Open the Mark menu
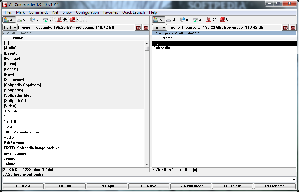Viewport: 299px width, 192px height. tap(20, 12)
